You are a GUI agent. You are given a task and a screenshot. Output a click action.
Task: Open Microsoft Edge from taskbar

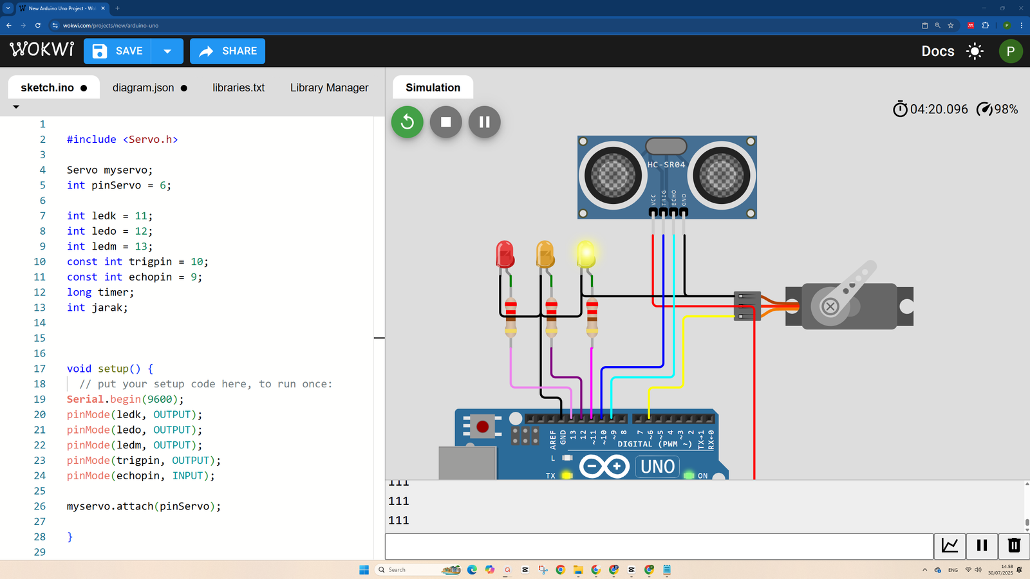tap(472, 569)
